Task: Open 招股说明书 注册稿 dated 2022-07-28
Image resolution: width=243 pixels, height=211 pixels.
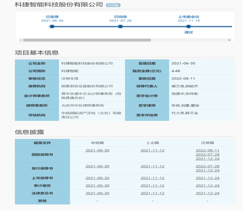Action: tap(208, 154)
